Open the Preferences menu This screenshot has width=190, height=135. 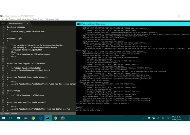[x=49, y=19]
